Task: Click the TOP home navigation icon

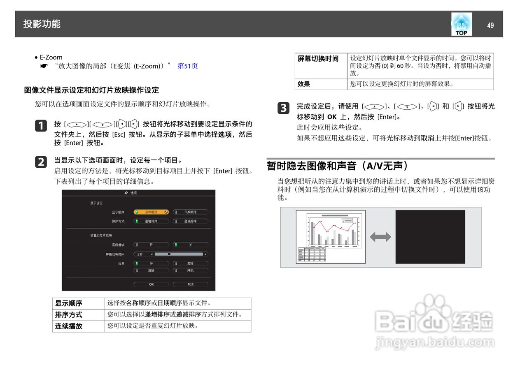Action: pyautogui.click(x=461, y=24)
